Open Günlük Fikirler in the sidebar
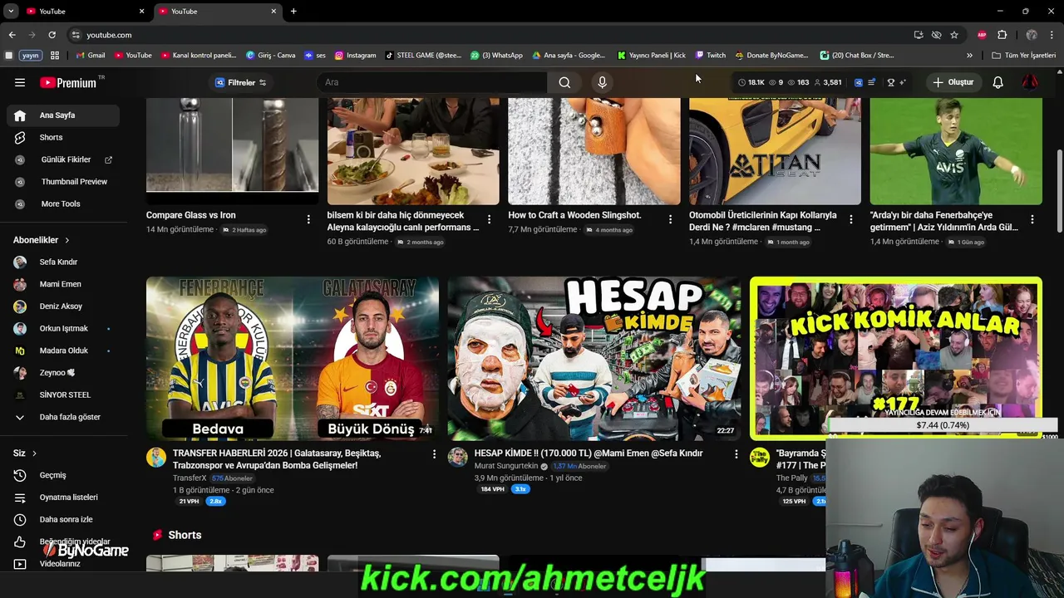The width and height of the screenshot is (1064, 598). 63,159
